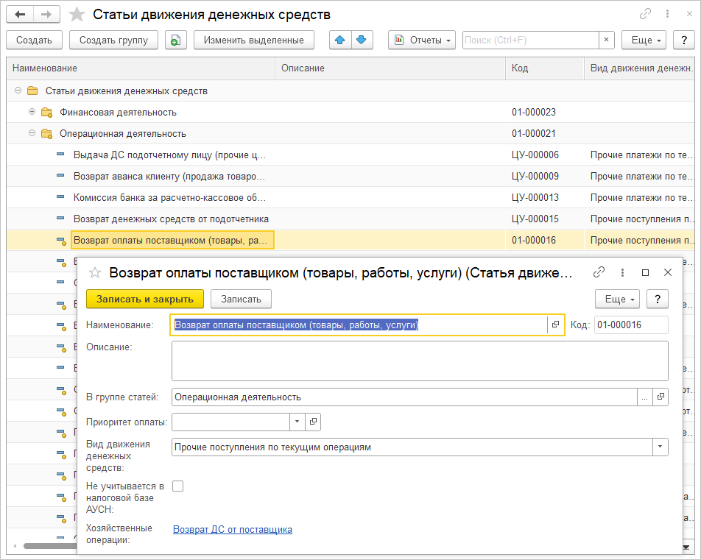Open the Отчеты menu
Image resolution: width=701 pixels, height=560 pixels.
pyautogui.click(x=422, y=40)
